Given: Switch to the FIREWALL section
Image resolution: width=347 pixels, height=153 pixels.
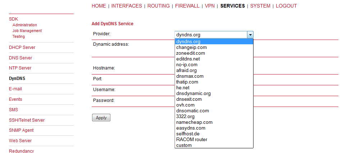Looking at the screenshot, I should click(x=187, y=6).
